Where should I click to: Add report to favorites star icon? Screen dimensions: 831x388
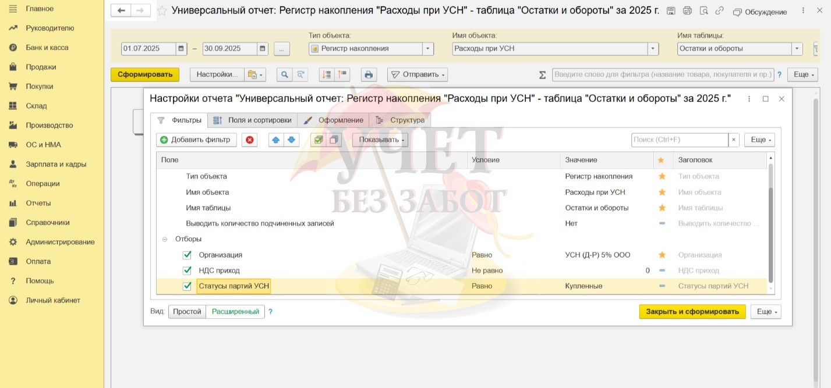click(x=162, y=11)
